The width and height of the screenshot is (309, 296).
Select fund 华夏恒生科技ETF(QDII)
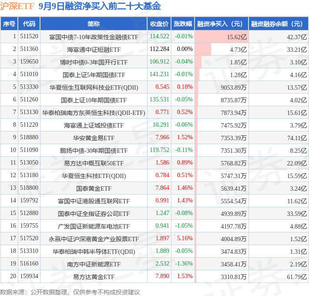coord(94,176)
